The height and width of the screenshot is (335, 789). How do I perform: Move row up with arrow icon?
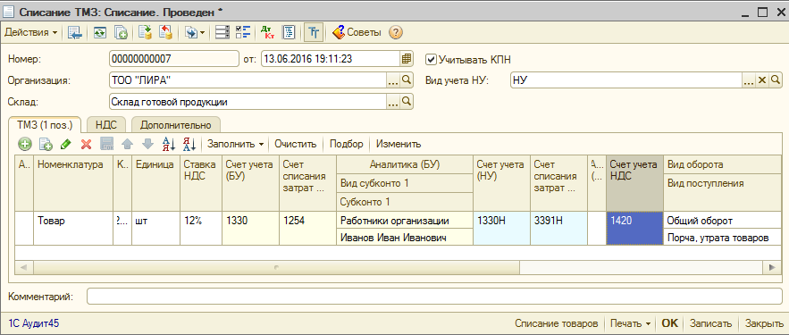(127, 145)
